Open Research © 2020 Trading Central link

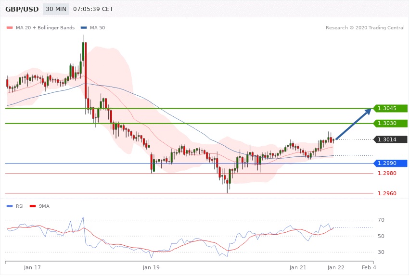click(x=365, y=28)
